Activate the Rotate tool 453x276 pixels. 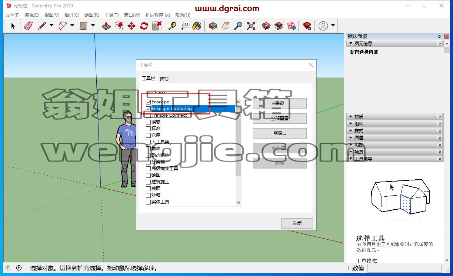(x=144, y=26)
